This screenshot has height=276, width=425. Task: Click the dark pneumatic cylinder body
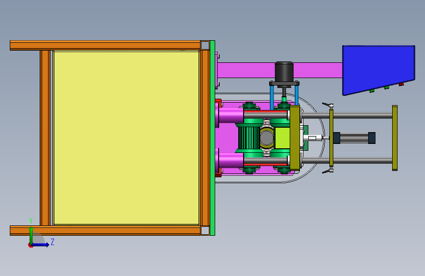click(x=354, y=138)
